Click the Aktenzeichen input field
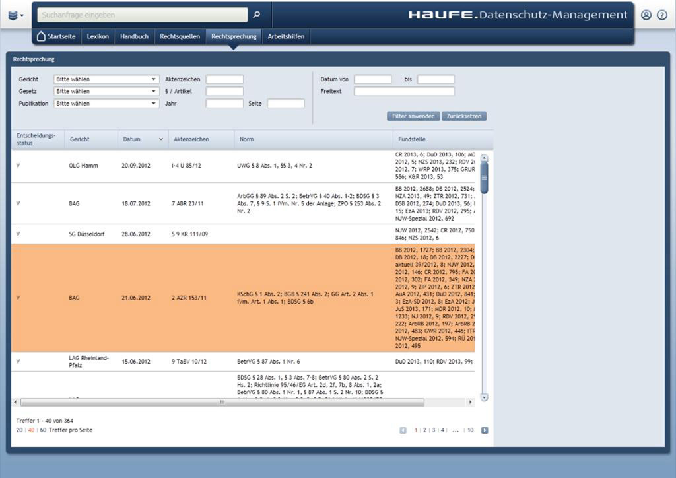Image resolution: width=676 pixels, height=478 pixels. 224,79
